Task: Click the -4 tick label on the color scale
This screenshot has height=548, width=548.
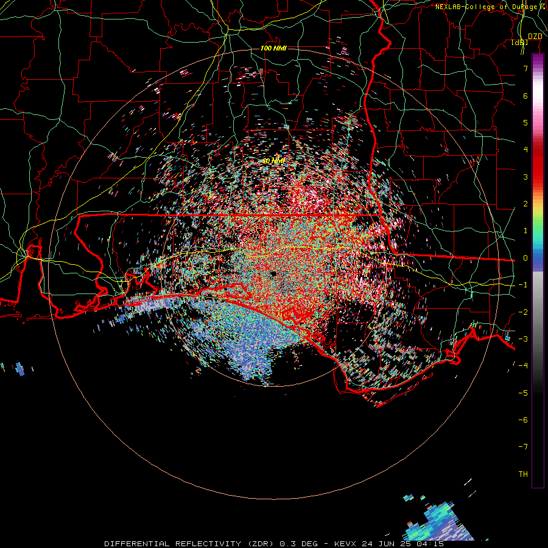Action: tap(523, 366)
